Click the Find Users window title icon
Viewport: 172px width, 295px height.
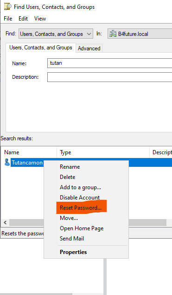tap(8, 7)
